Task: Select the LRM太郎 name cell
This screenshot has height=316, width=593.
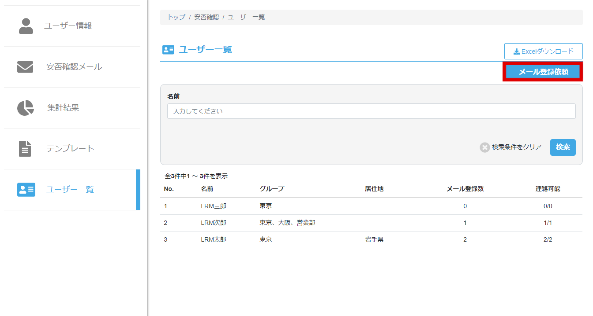Action: (x=214, y=239)
